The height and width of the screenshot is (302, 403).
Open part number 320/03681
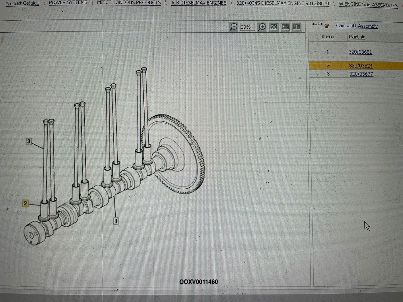coord(360,52)
